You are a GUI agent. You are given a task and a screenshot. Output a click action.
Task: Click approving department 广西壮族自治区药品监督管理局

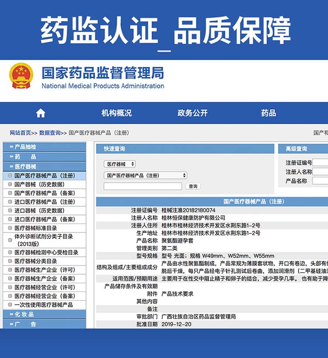[x=199, y=316]
